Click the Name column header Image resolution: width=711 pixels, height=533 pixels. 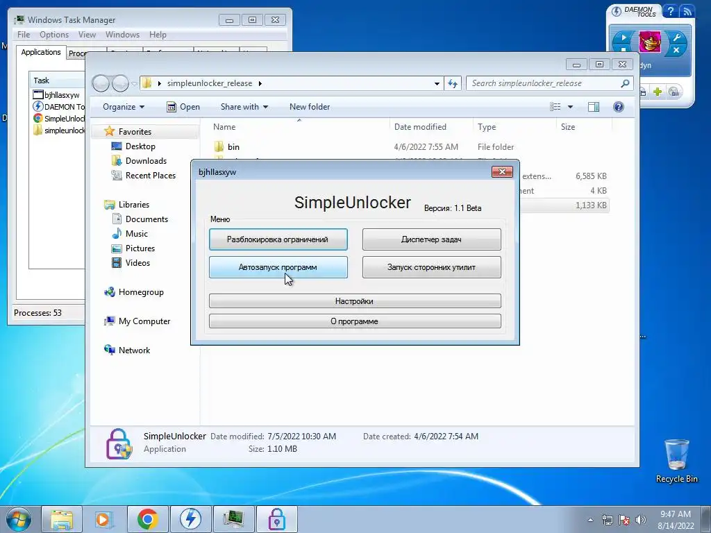click(299, 127)
